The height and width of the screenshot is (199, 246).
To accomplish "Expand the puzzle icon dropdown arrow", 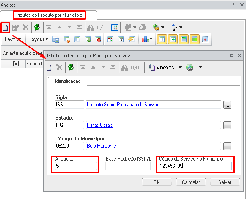I will (135, 27).
